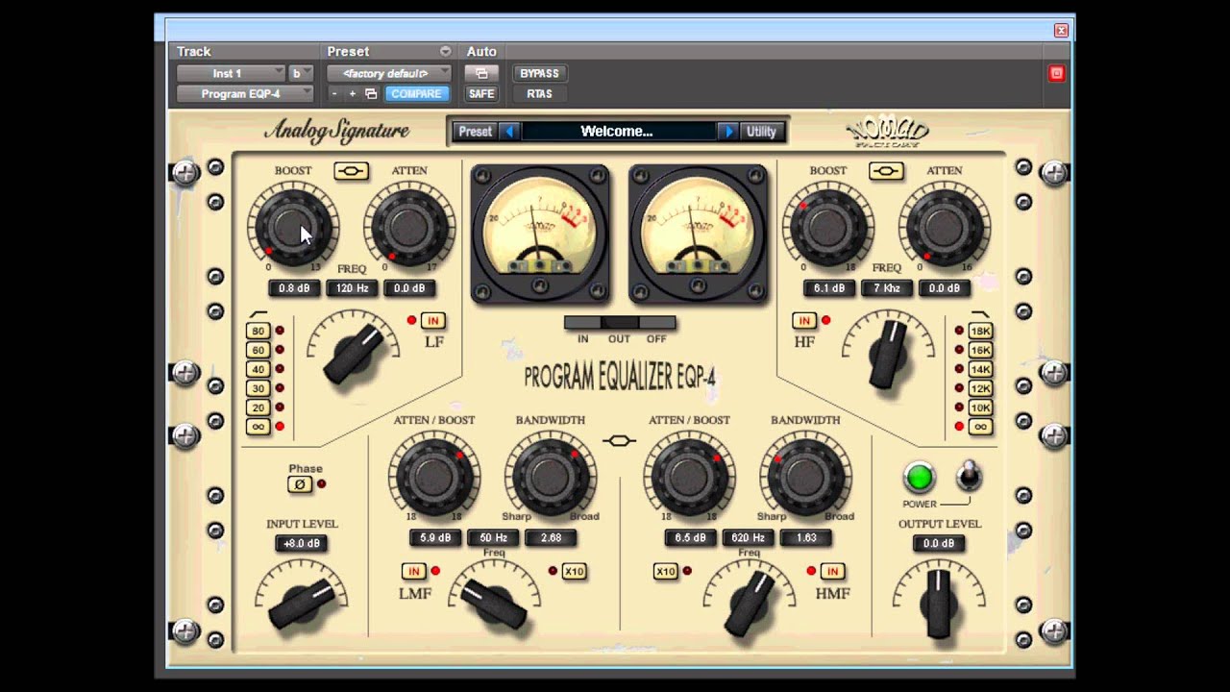The height and width of the screenshot is (692, 1230).
Task: Open the Program EQP-4 plug-in selector
Action: [x=245, y=94]
